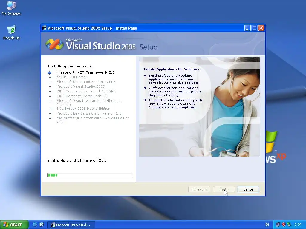Launch Internet Explorer from the quick launch
306x229 pixels.
coord(35,225)
